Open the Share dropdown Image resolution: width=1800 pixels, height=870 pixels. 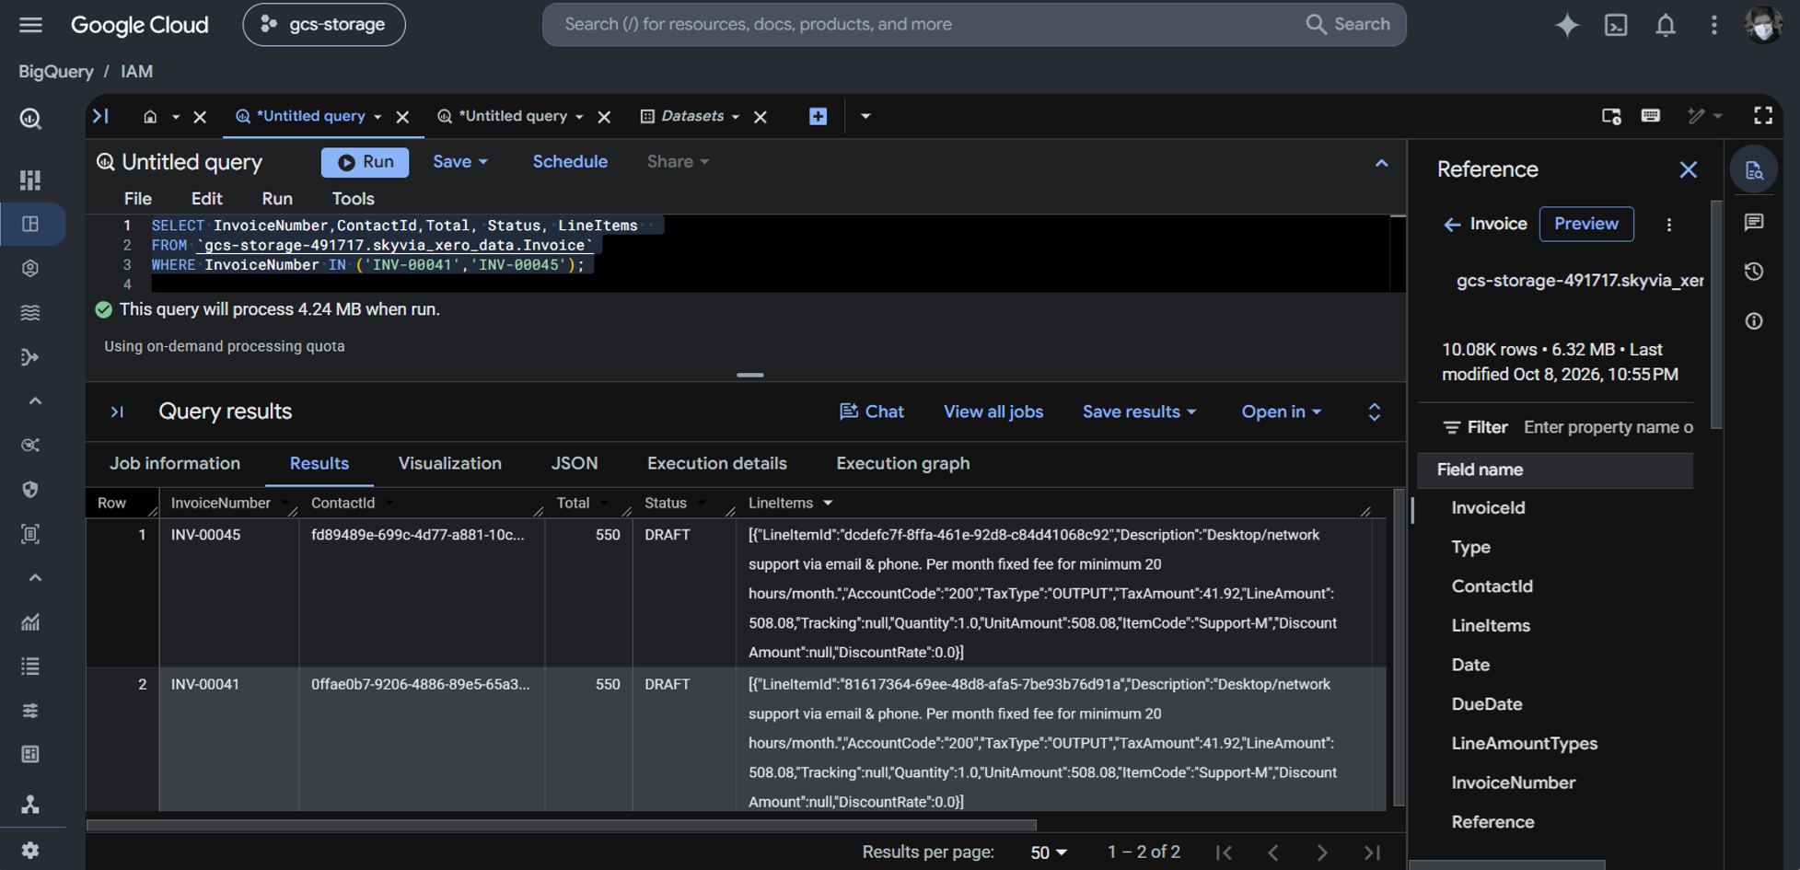[678, 162]
